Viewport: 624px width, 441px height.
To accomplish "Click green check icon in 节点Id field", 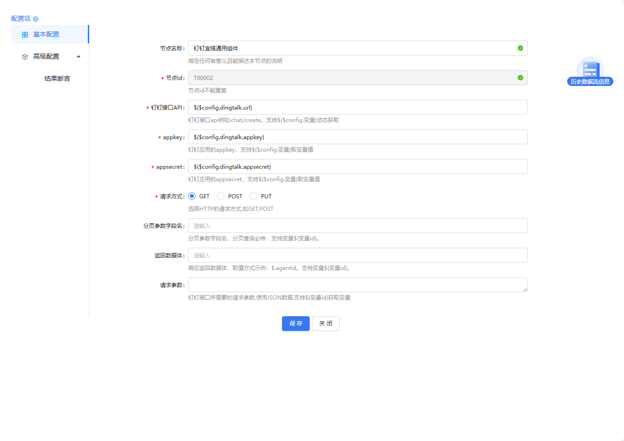I will coord(520,78).
